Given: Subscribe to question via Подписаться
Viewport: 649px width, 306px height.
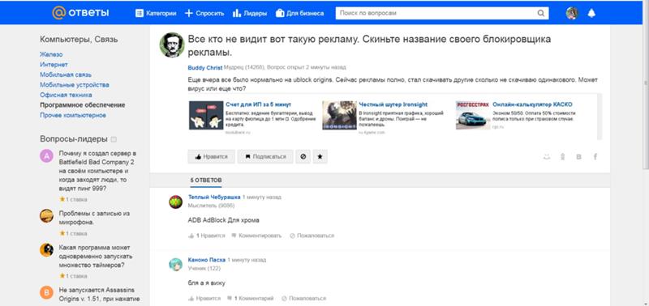Looking at the screenshot, I should tap(265, 157).
